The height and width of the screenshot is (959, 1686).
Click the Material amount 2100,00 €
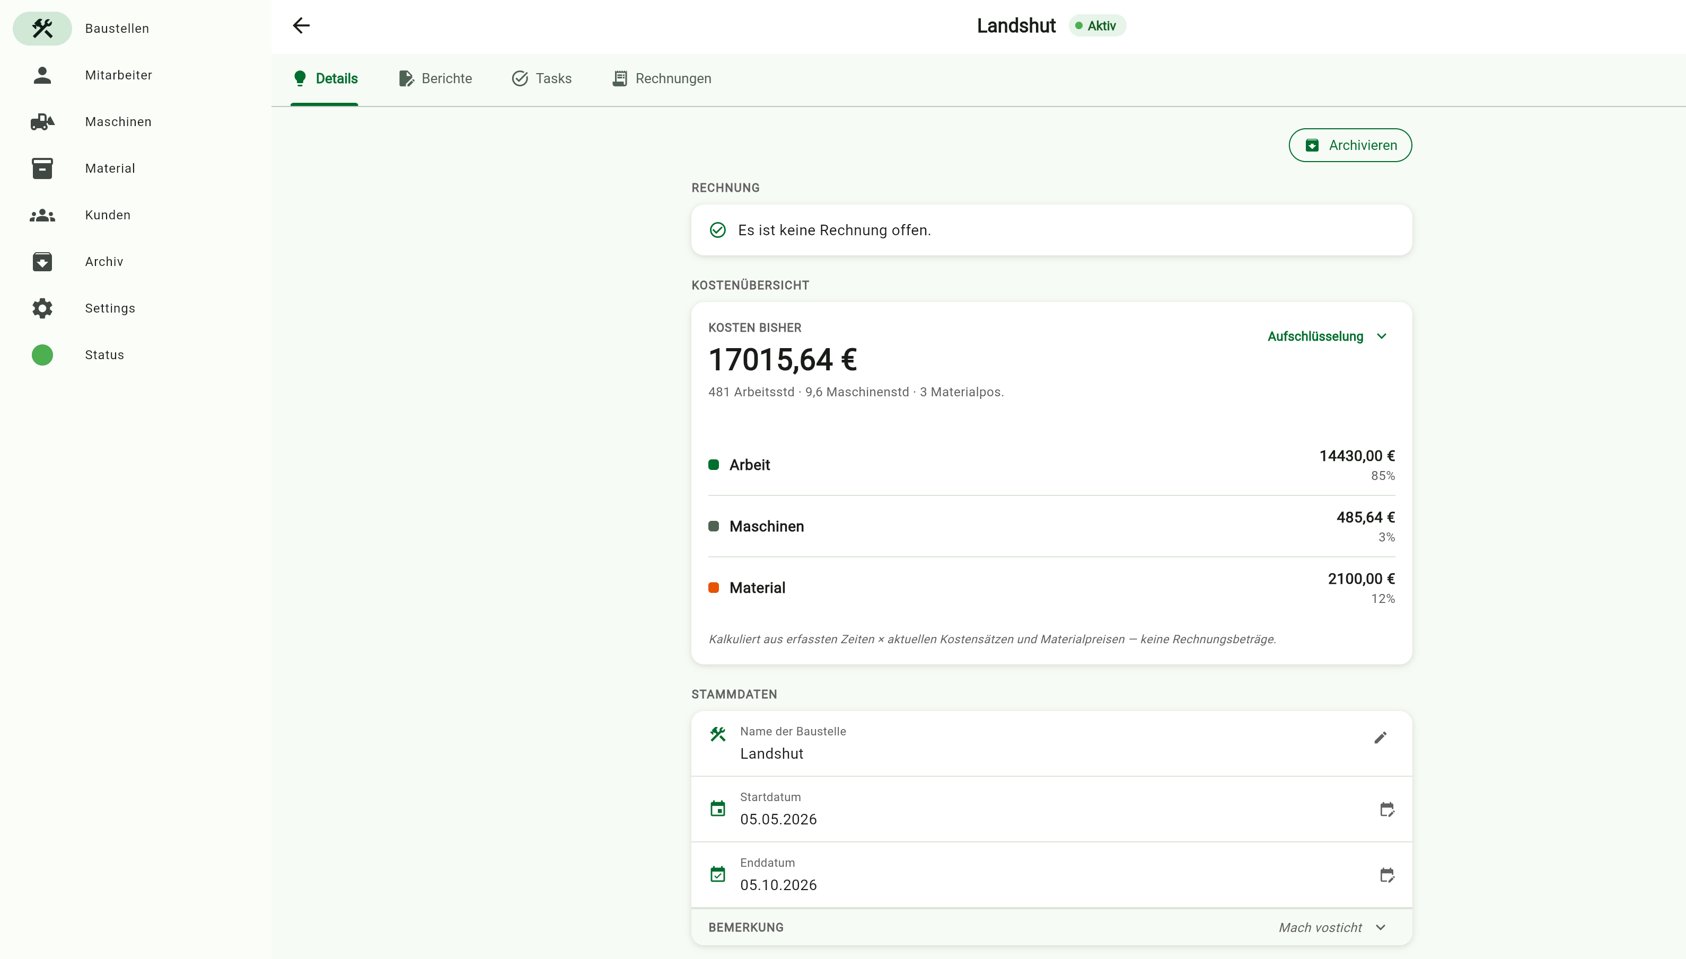[1361, 579]
